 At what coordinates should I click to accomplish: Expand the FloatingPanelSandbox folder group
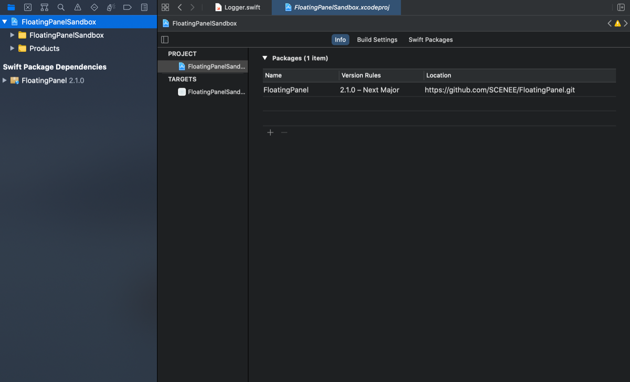click(x=13, y=35)
